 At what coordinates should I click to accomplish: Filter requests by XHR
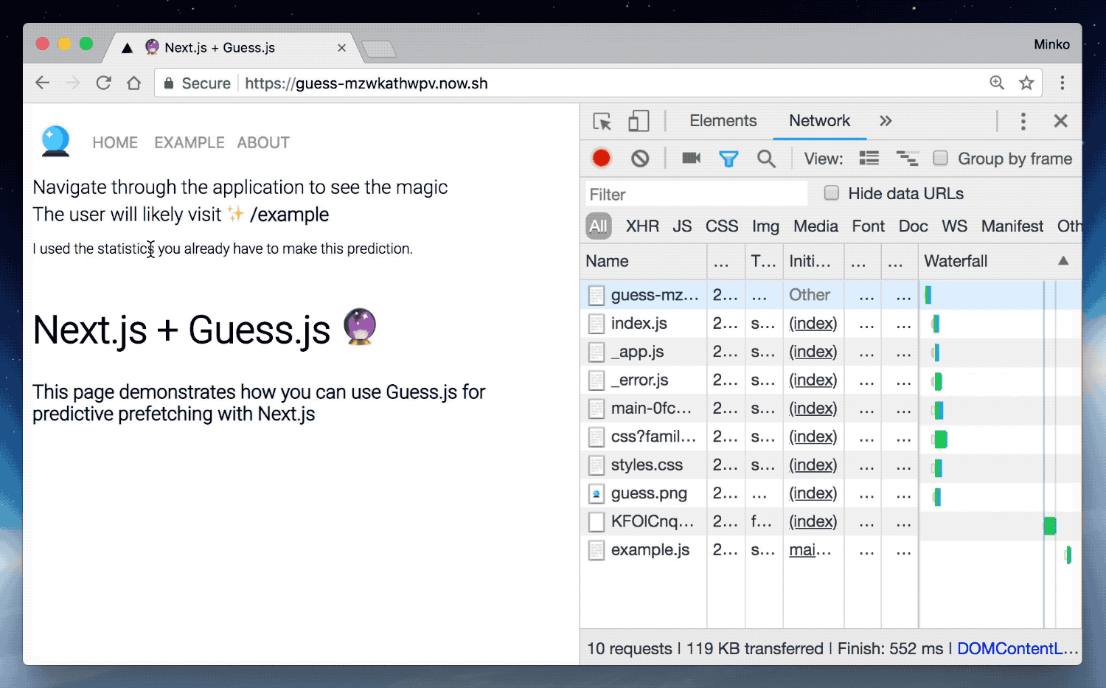pyautogui.click(x=642, y=226)
